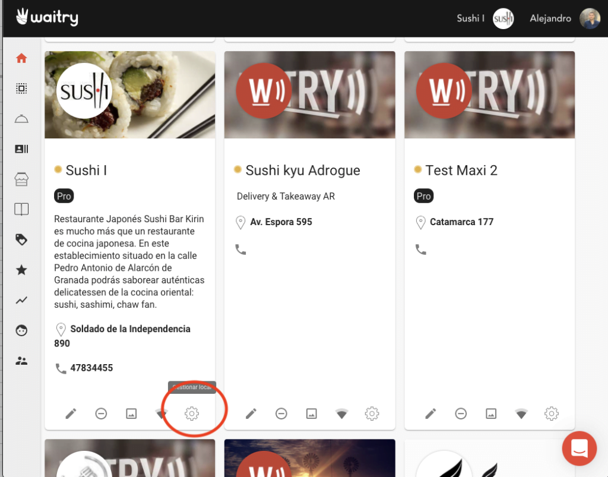The width and height of the screenshot is (608, 477).
Task: Click wifi icon on Sushi kyu Adrogue card
Action: pos(341,414)
